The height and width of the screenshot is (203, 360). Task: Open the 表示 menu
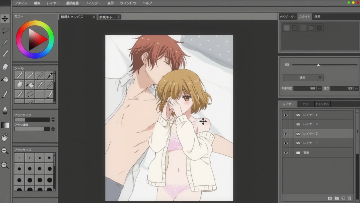coord(111,3)
